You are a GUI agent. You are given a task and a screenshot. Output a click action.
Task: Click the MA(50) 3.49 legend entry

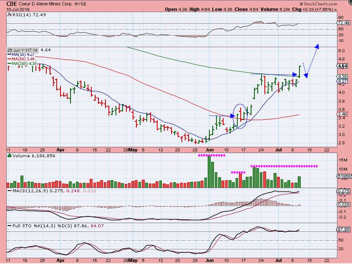[21, 59]
